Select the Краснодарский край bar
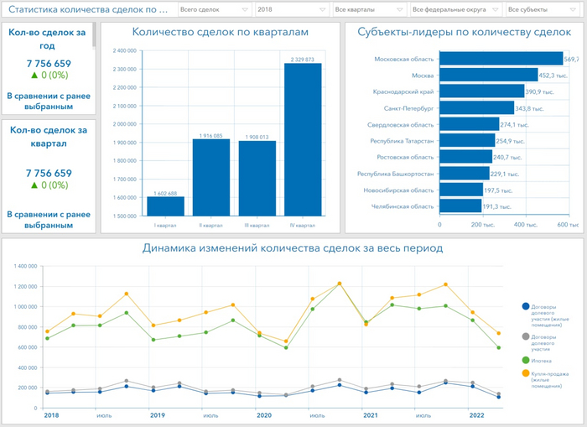The image size is (587, 427). (482, 91)
